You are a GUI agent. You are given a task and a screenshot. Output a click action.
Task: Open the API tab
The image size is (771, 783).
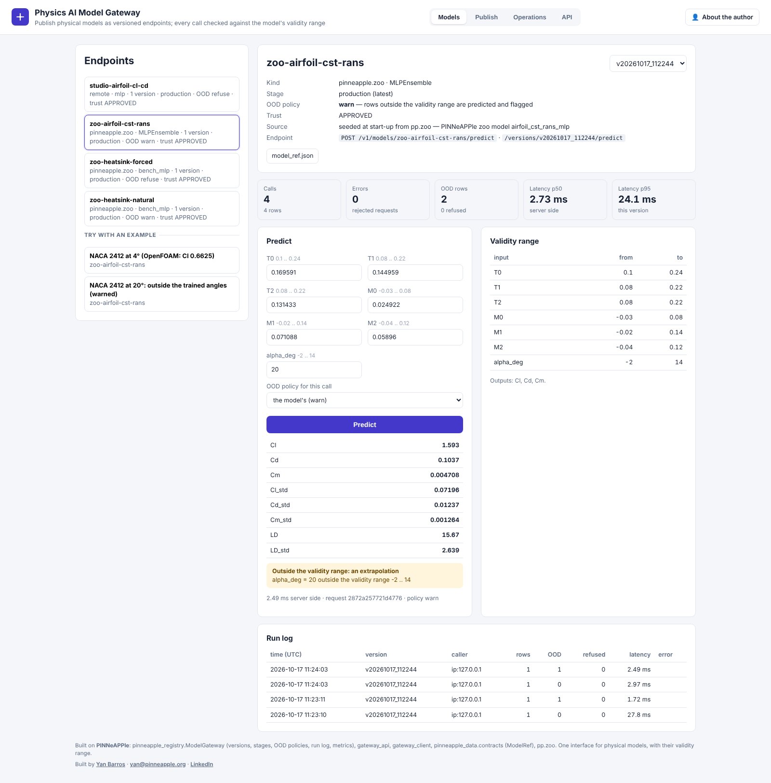click(x=567, y=17)
